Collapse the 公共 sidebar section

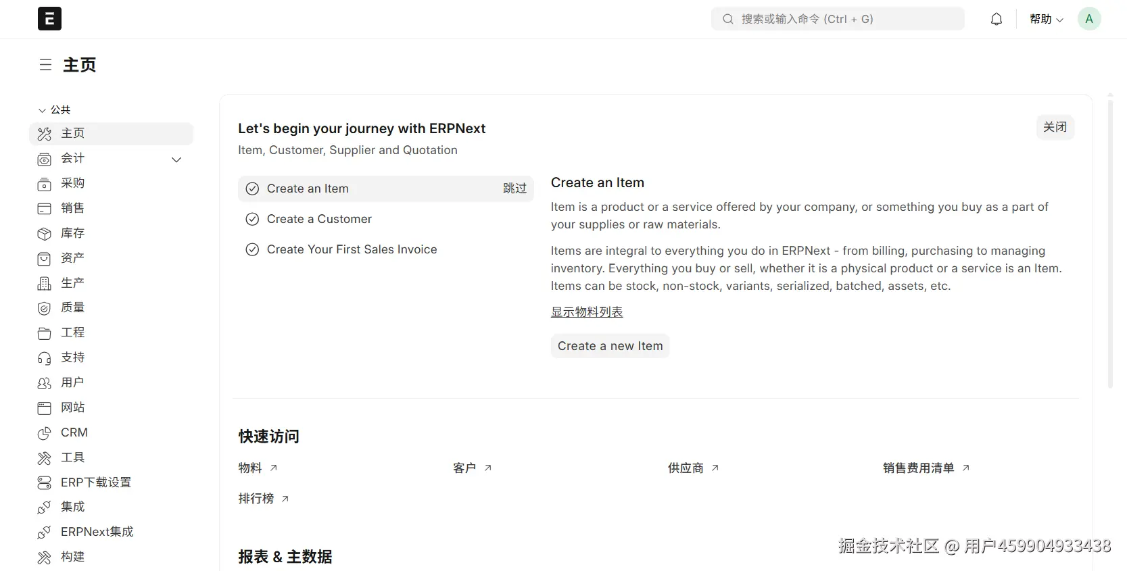coord(43,110)
